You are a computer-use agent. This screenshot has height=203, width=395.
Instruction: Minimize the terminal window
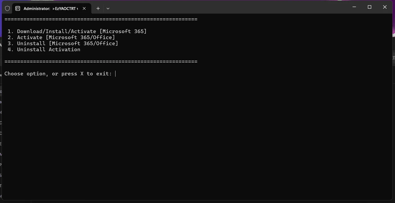(x=354, y=7)
